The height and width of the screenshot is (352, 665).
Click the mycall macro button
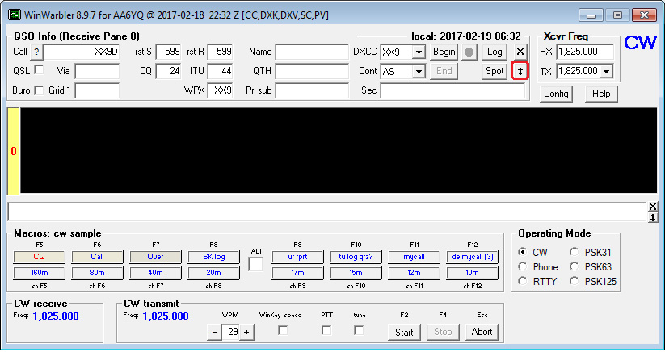[414, 257]
